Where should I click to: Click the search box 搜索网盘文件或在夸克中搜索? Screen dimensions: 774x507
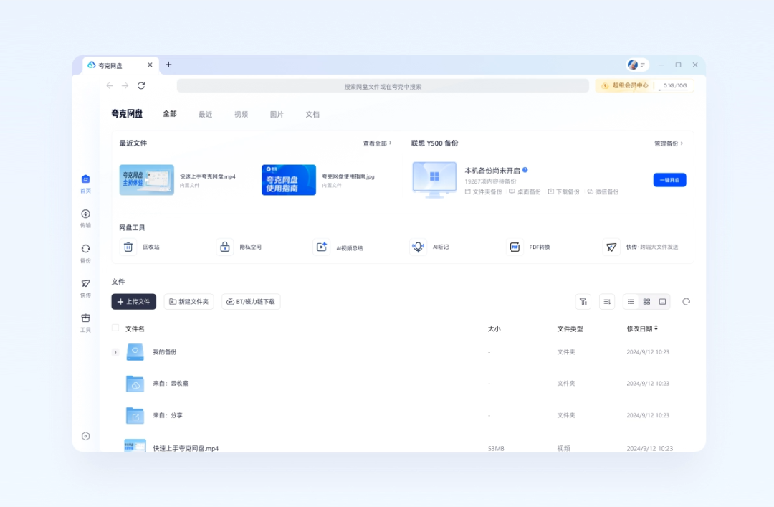tap(383, 86)
